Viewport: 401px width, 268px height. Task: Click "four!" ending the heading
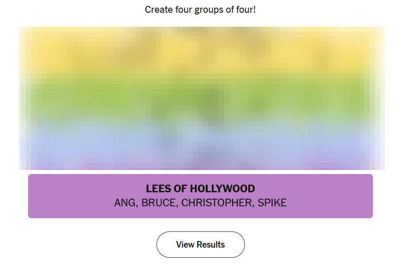click(247, 9)
